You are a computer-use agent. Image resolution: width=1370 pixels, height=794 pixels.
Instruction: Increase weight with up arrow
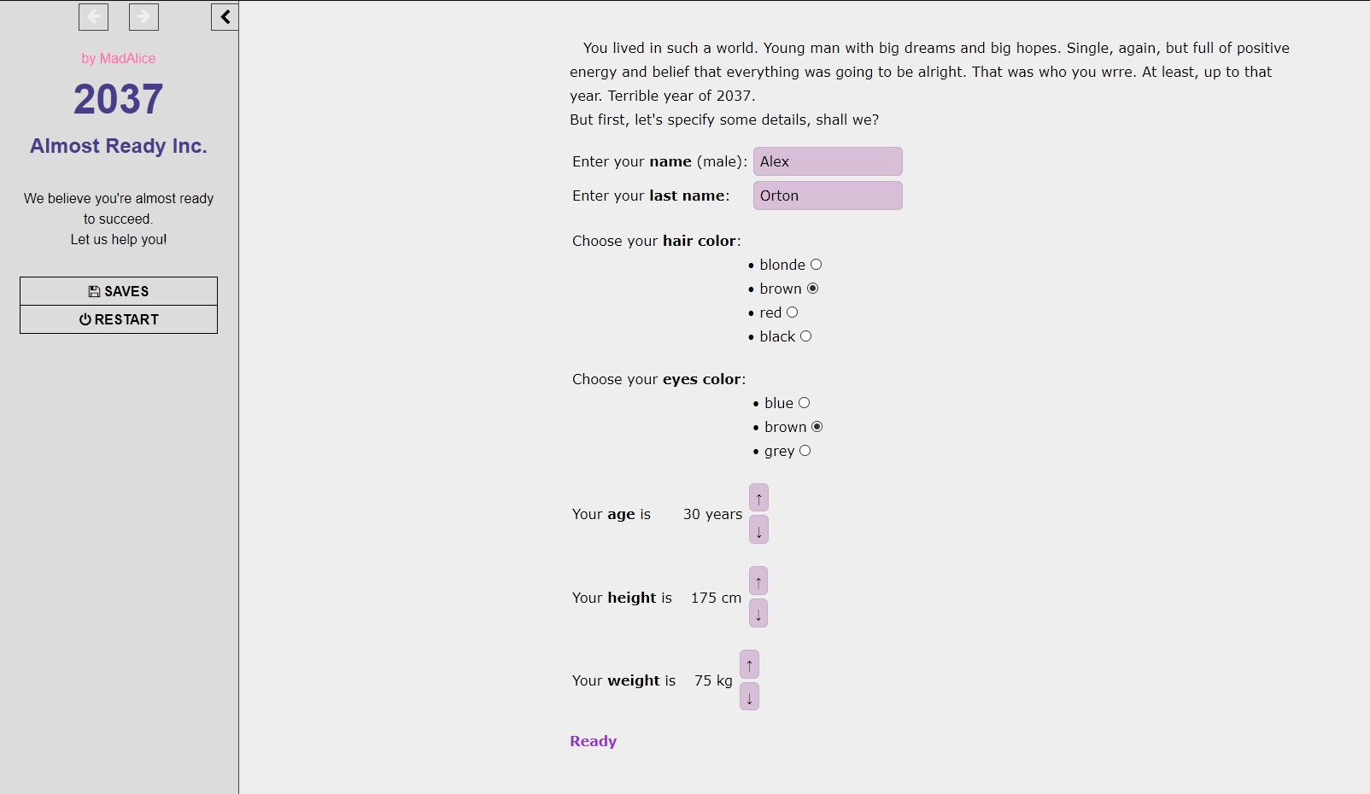[x=749, y=664]
